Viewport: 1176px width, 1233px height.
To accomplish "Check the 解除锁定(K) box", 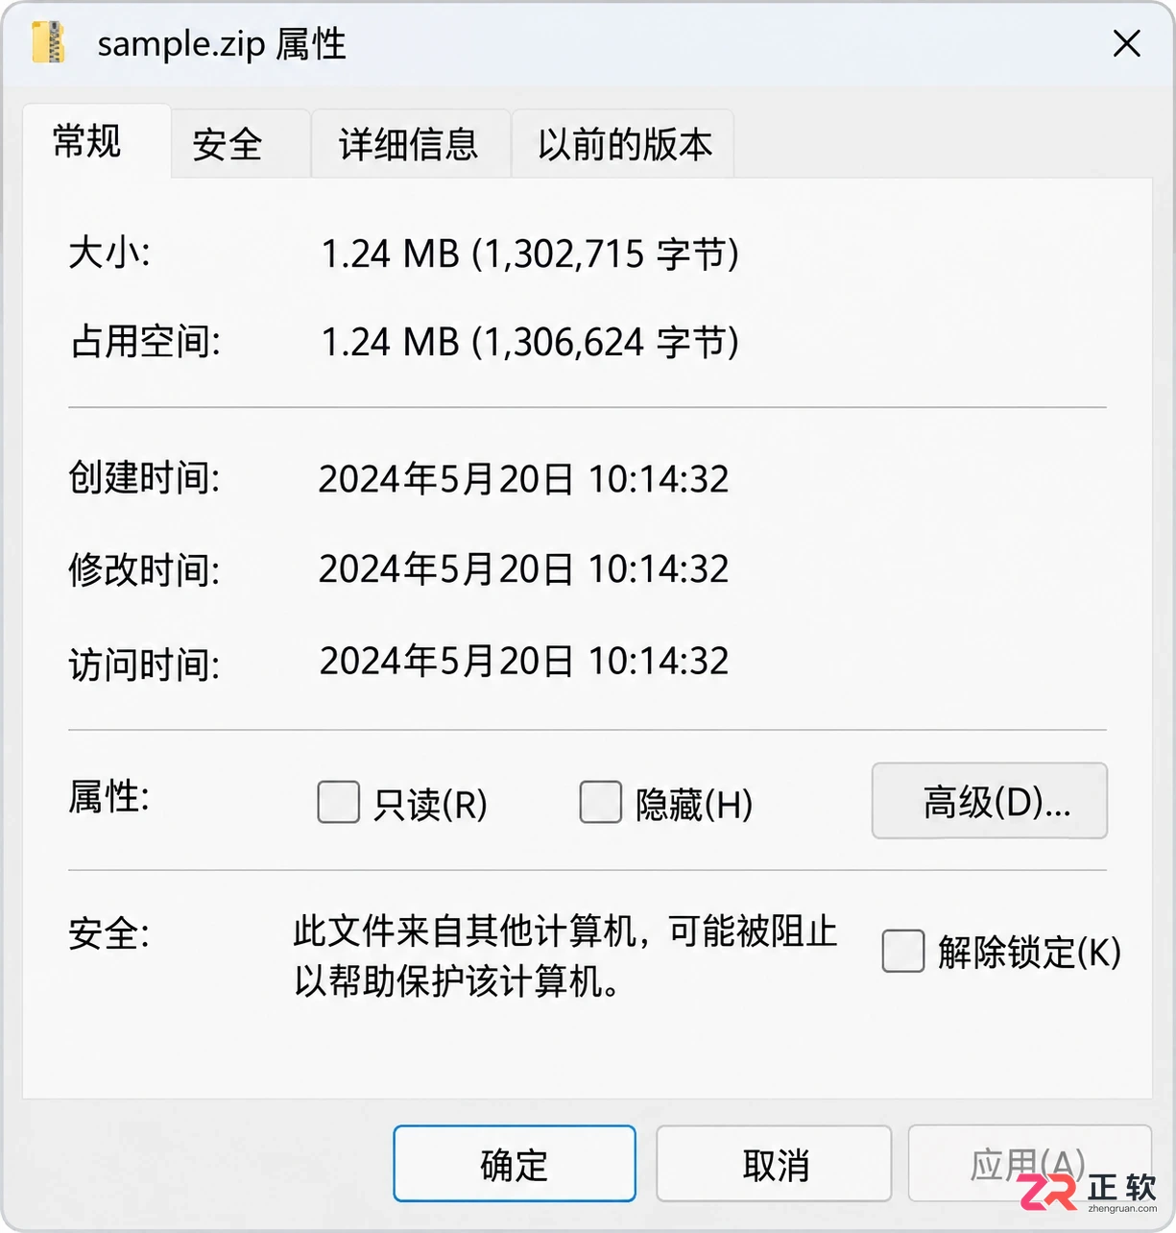I will click(x=902, y=951).
